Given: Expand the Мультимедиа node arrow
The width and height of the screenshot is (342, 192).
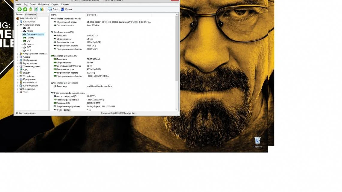Looking at the screenshot, I should click(x=18, y=63).
